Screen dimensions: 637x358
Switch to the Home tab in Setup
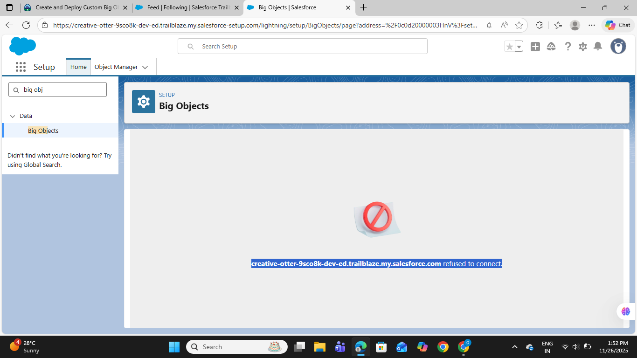[78, 67]
